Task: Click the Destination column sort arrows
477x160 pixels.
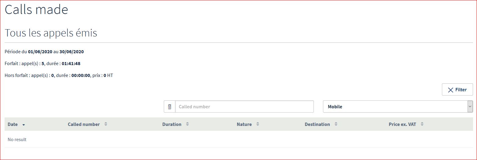Action: (x=336, y=124)
